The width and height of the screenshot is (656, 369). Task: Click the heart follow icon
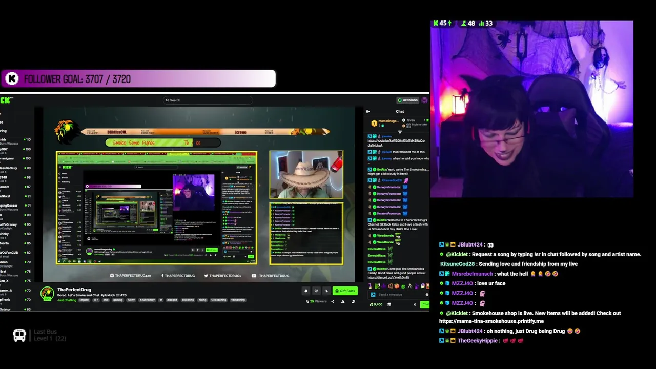[316, 291]
